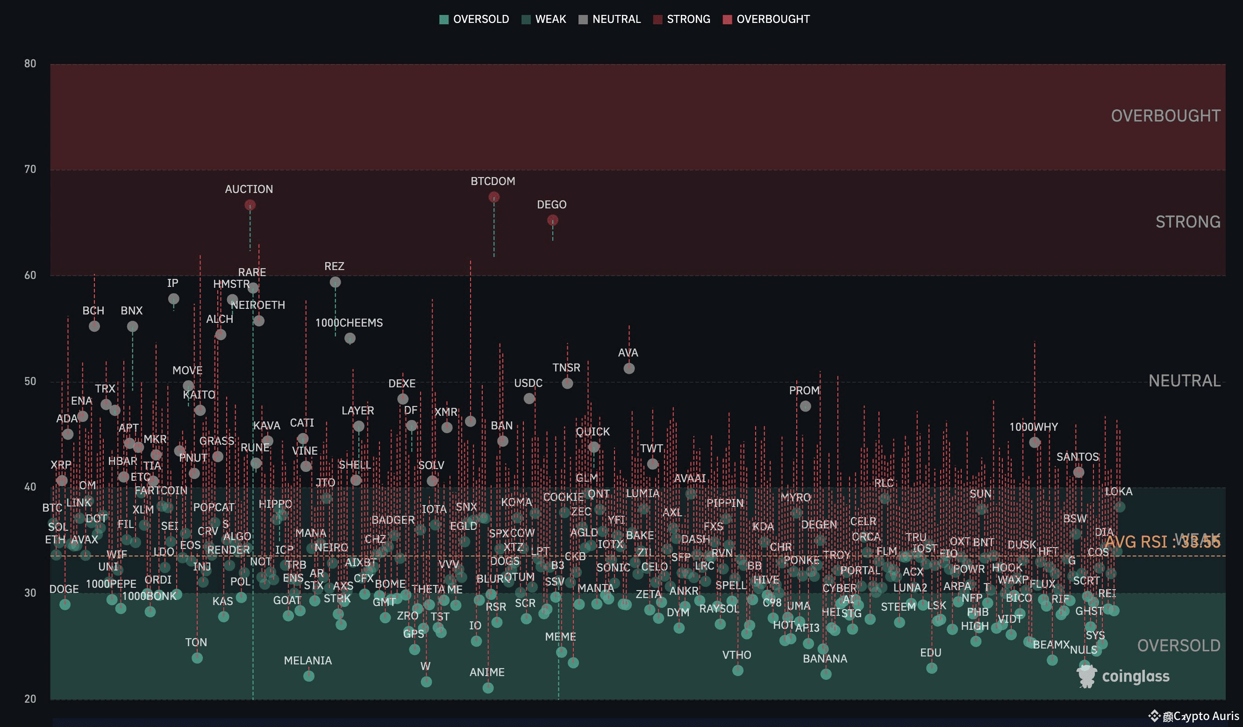Image resolution: width=1243 pixels, height=727 pixels.
Task: Click the "50" y-axis label
Action: coord(30,382)
